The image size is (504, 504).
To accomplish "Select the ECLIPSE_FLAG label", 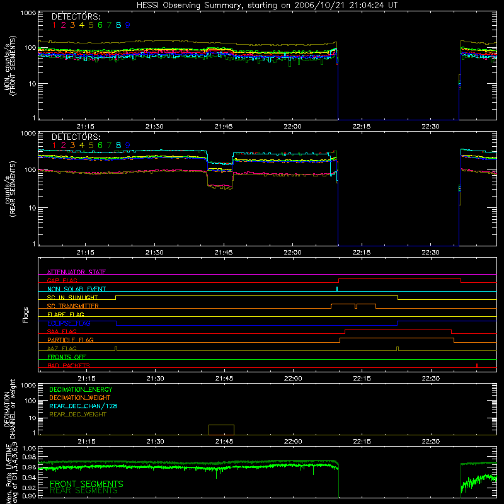I will pyautogui.click(x=69, y=323).
